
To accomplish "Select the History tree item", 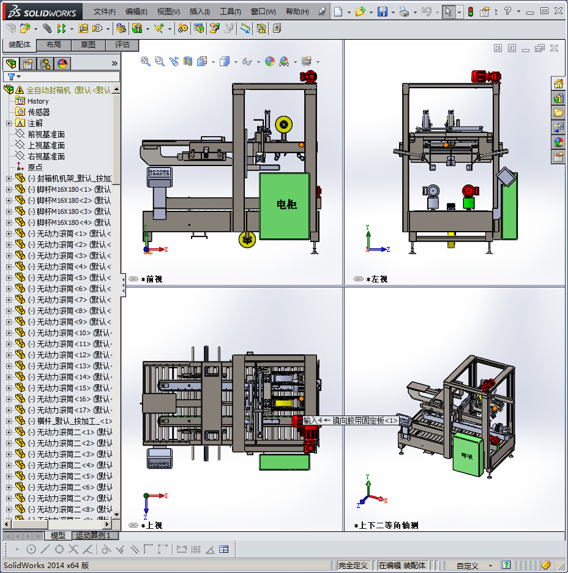I will [x=38, y=101].
